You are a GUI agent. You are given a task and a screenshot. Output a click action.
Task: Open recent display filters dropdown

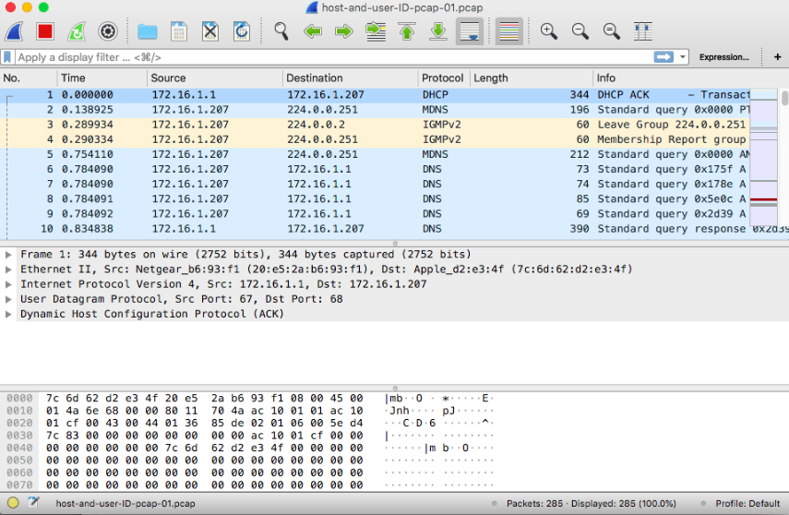pos(682,57)
